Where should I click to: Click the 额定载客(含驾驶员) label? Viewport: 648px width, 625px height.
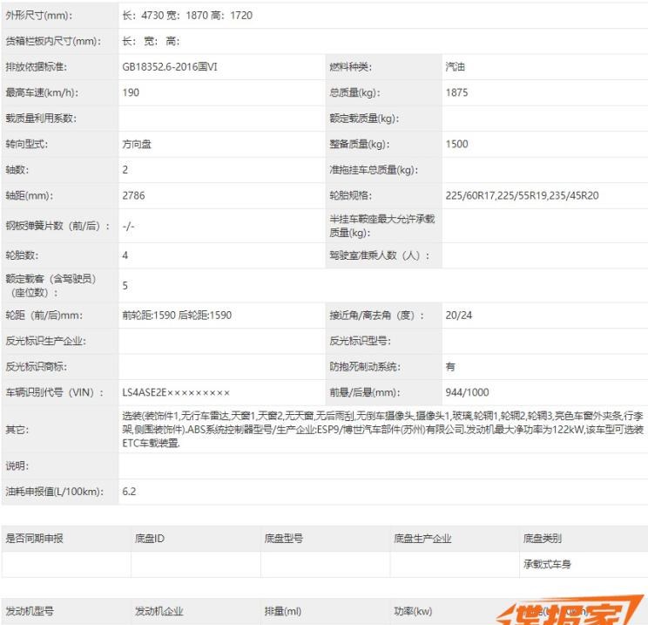(x=51, y=285)
